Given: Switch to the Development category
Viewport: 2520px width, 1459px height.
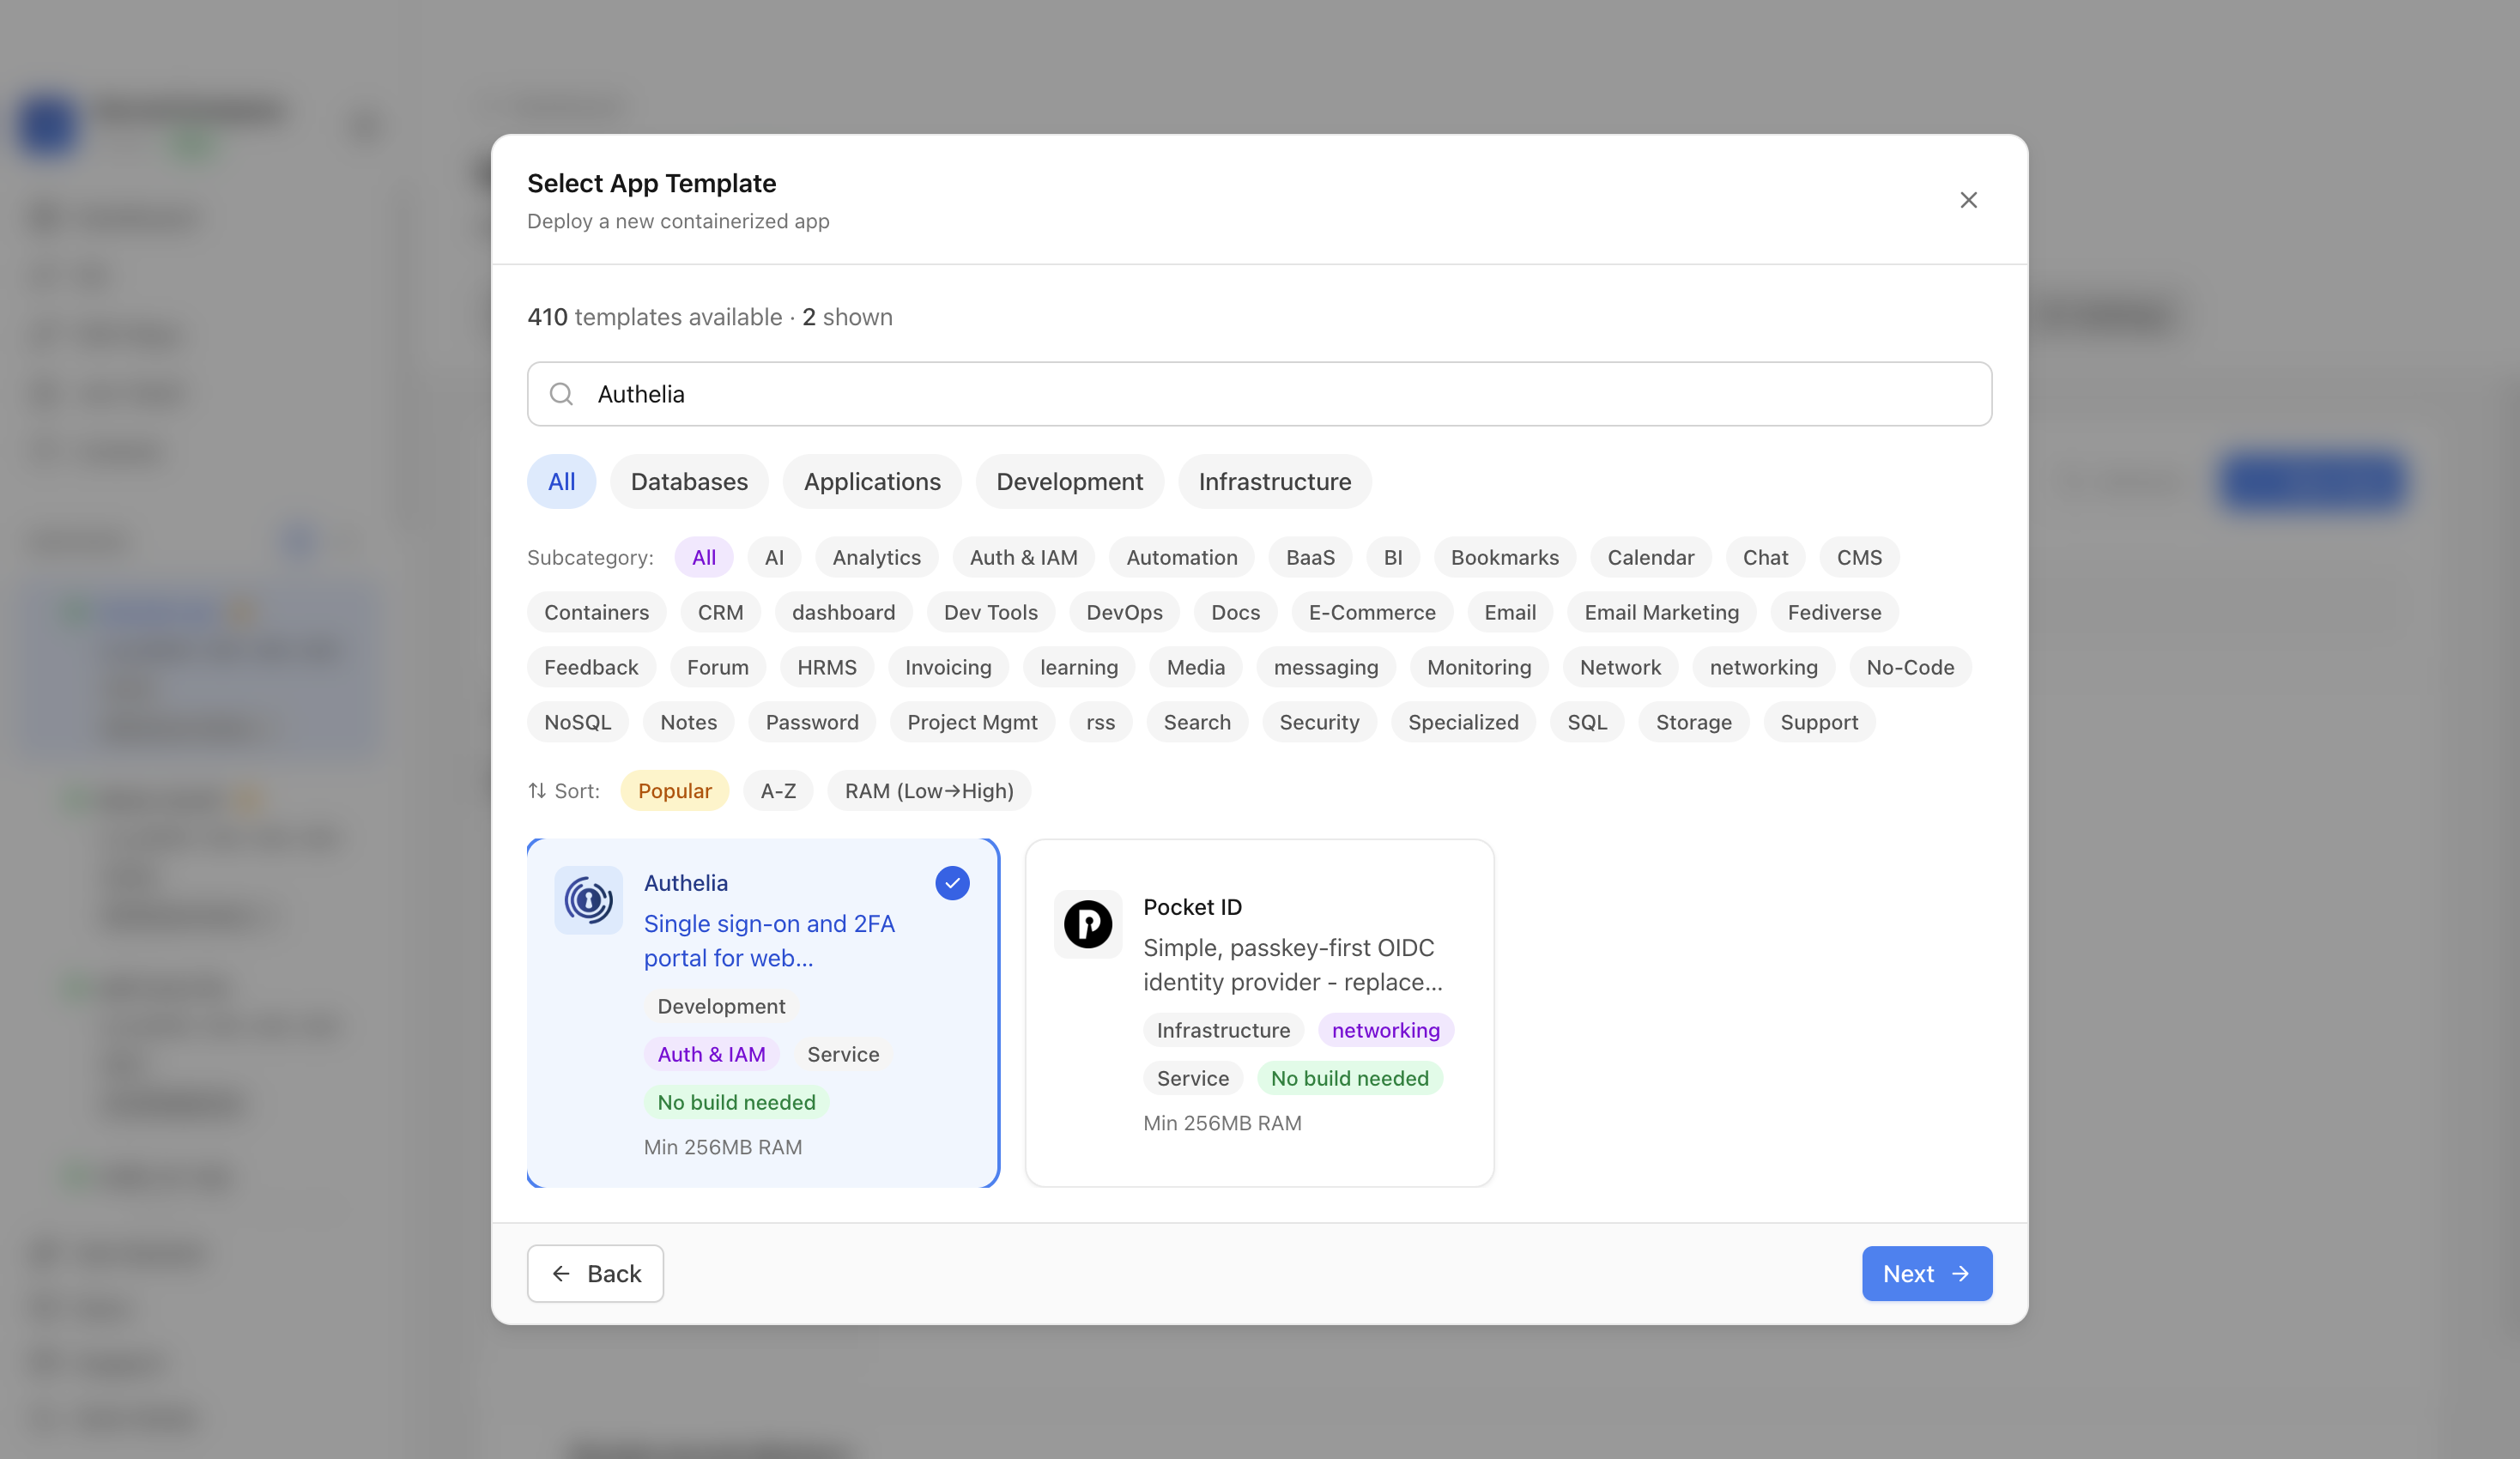Looking at the screenshot, I should tap(1069, 482).
